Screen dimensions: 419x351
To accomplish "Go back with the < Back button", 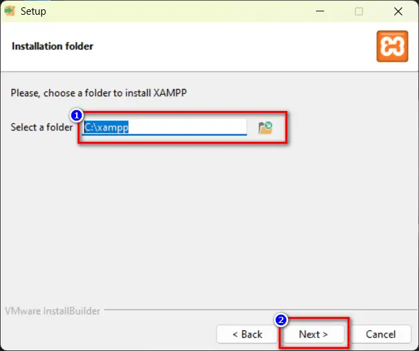I will (247, 334).
